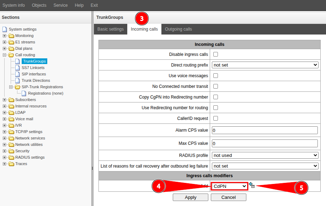Click the Internal resources folder icon
The width and height of the screenshot is (326, 206).
click(11, 106)
